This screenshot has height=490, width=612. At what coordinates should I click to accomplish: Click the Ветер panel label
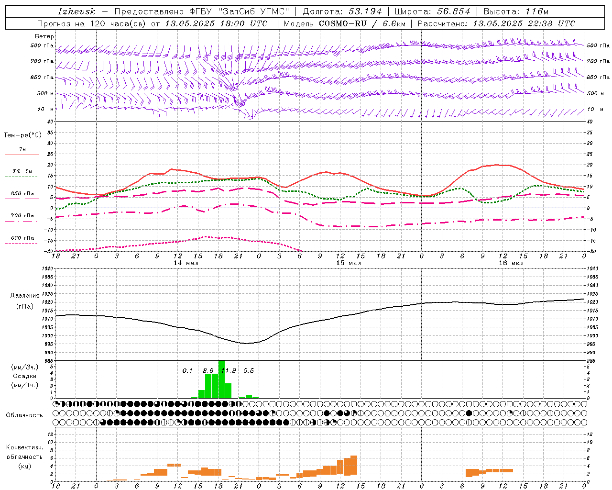(44, 36)
